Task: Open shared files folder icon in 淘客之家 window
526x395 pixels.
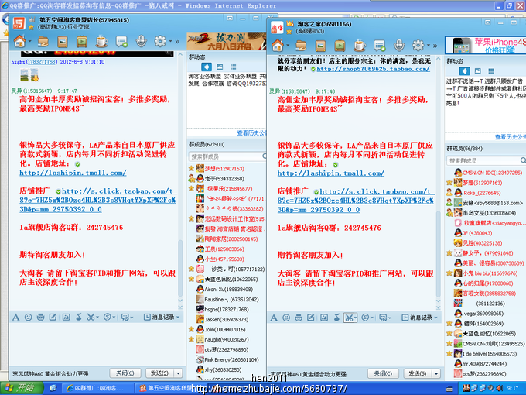Action: [x=301, y=46]
